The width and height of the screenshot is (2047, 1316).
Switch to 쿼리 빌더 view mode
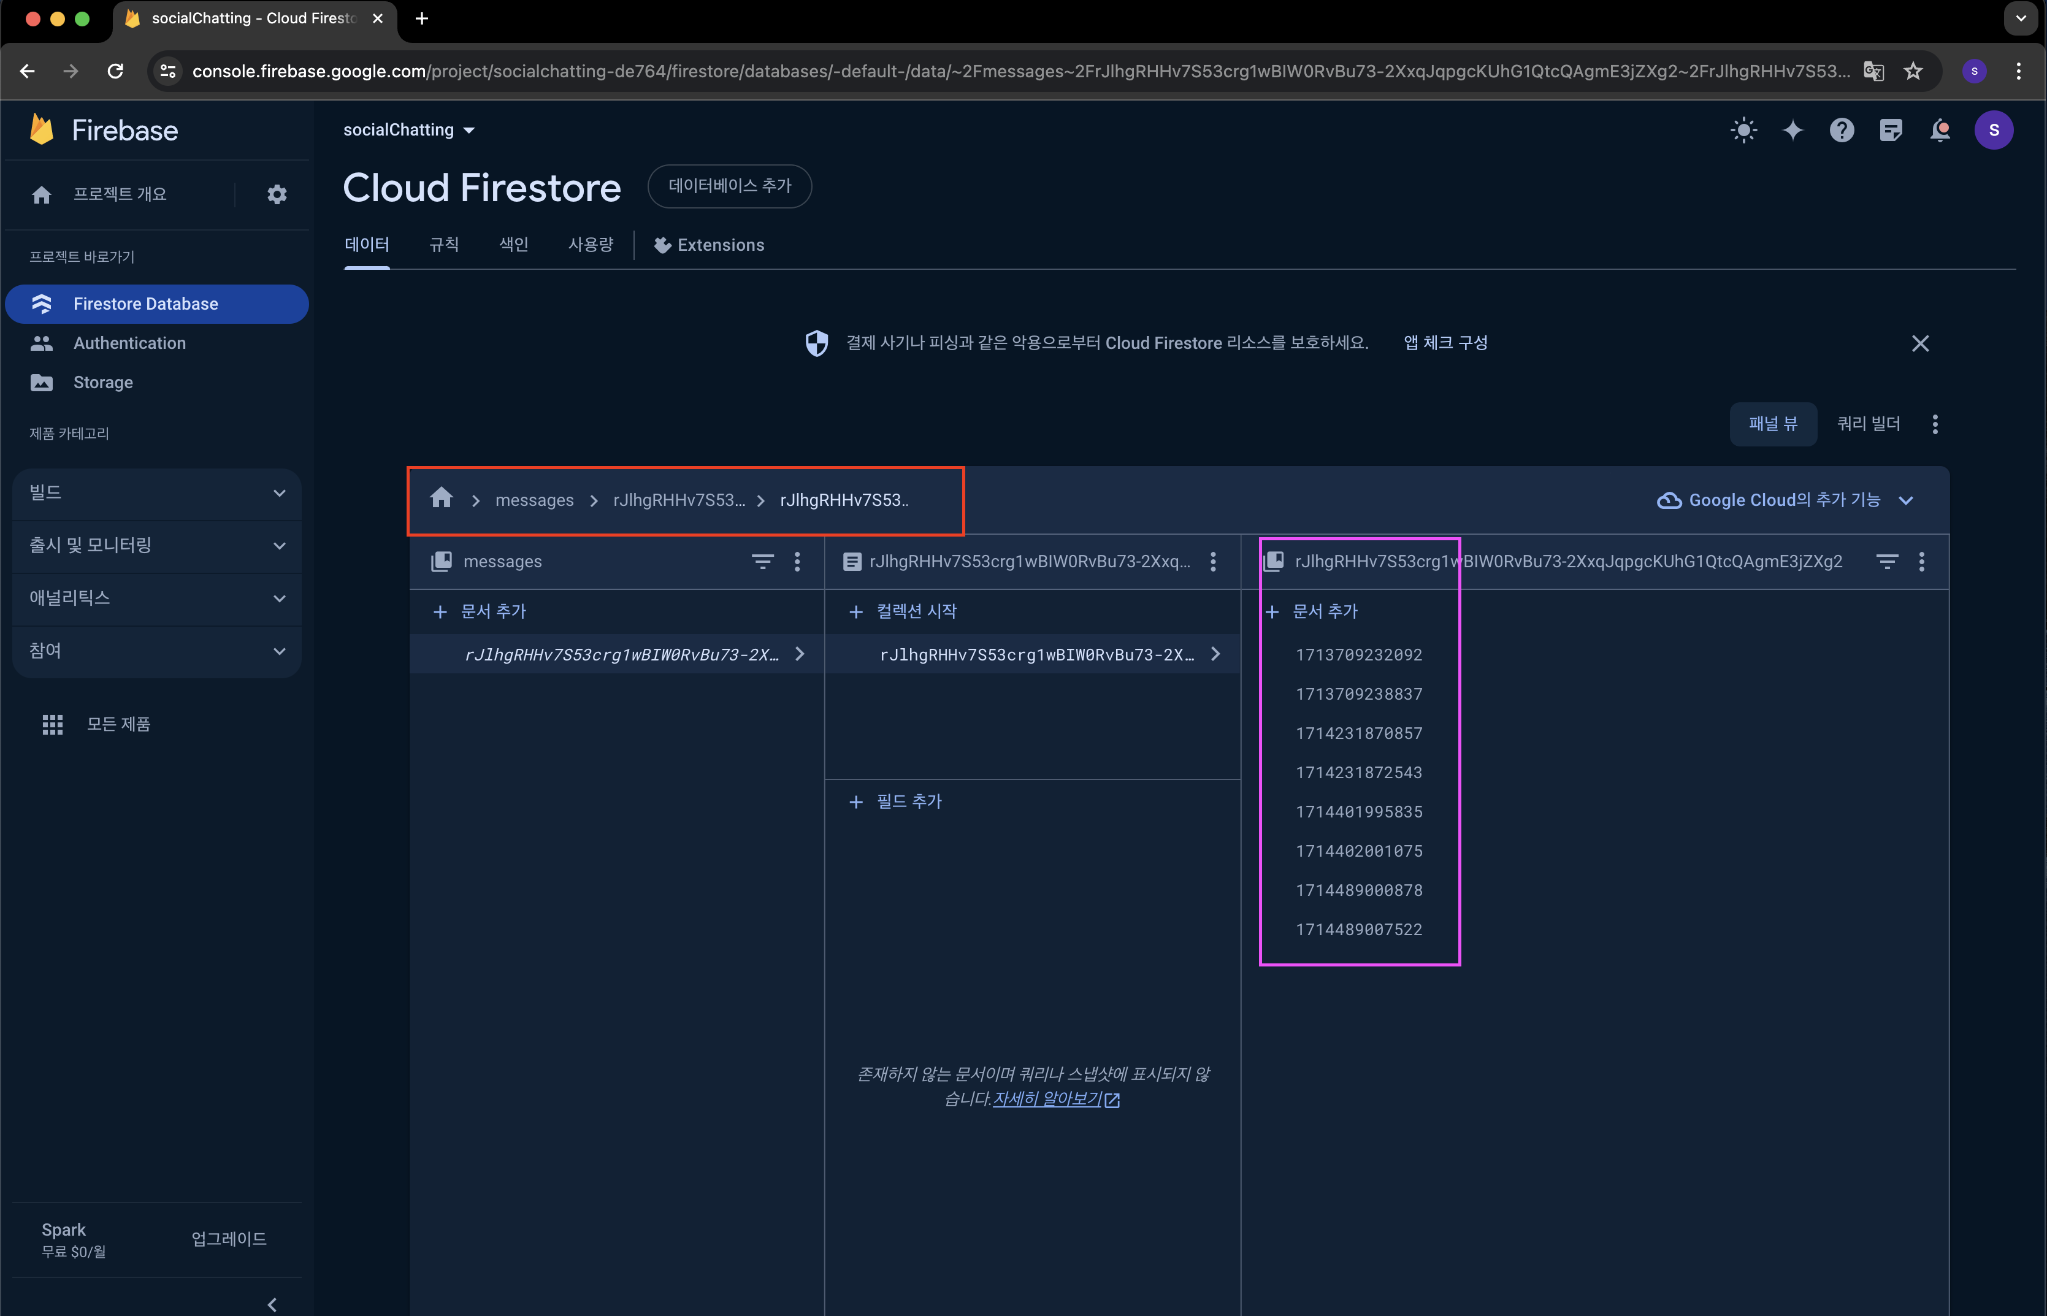1869,424
